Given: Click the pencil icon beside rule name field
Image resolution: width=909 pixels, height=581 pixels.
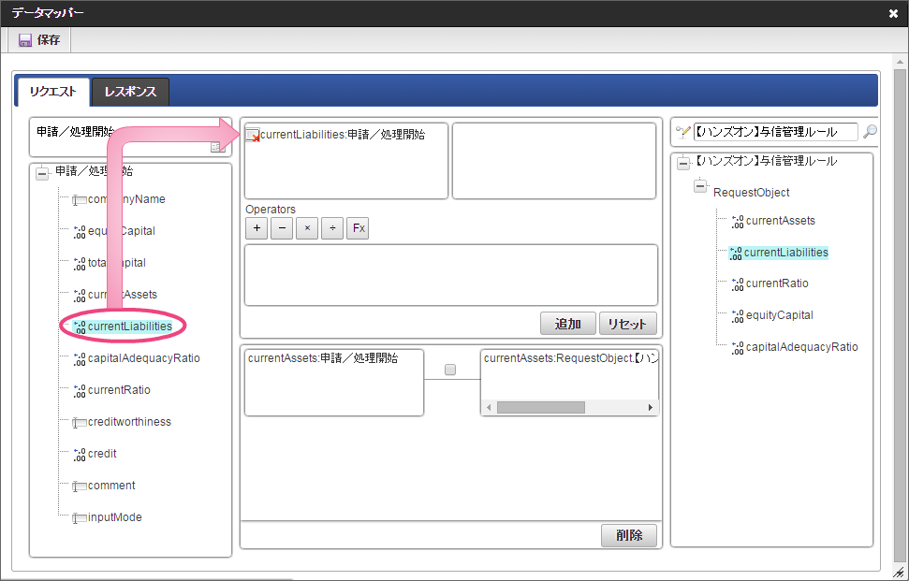Looking at the screenshot, I should [683, 132].
